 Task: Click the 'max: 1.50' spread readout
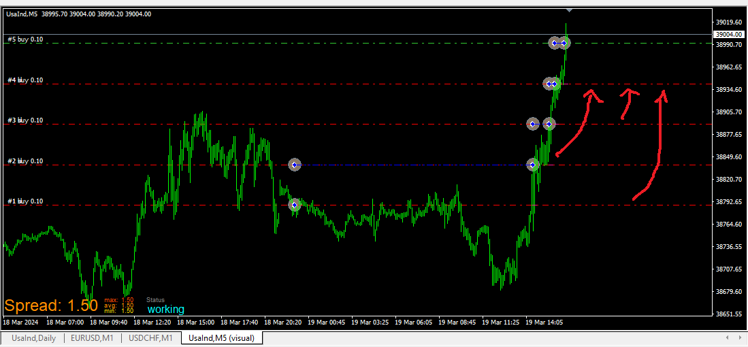(119, 300)
